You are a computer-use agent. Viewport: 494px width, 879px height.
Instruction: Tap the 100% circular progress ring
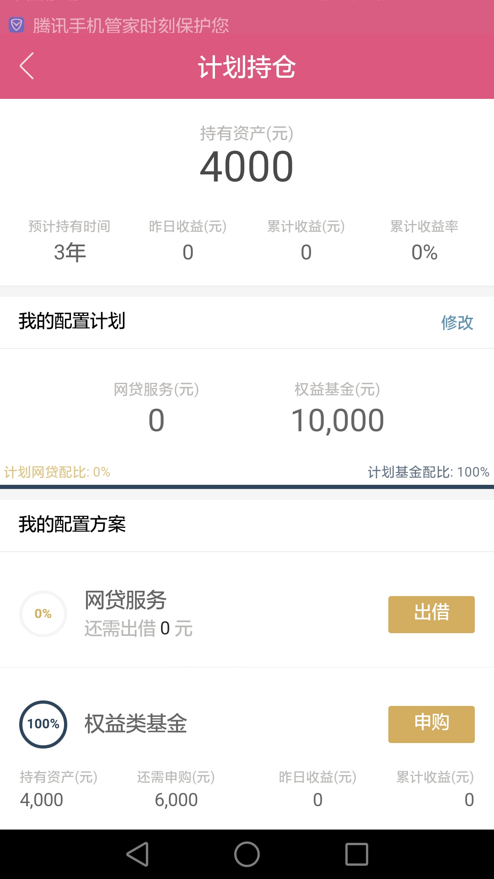[x=43, y=724]
